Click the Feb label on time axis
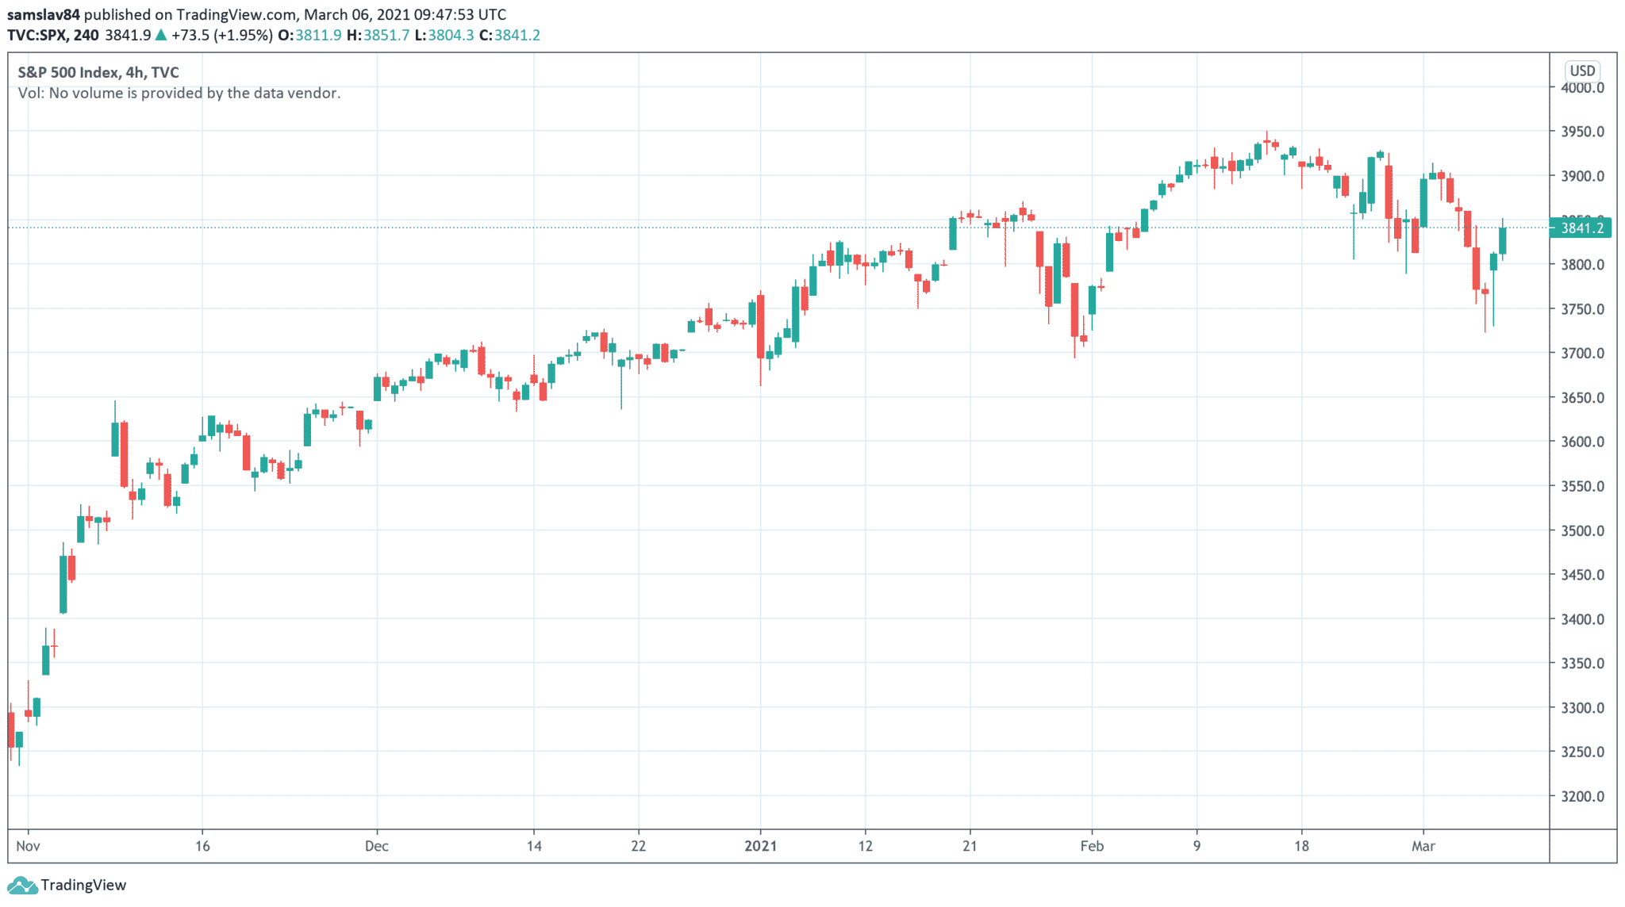Screen dimensions: 1625x907 [1092, 846]
